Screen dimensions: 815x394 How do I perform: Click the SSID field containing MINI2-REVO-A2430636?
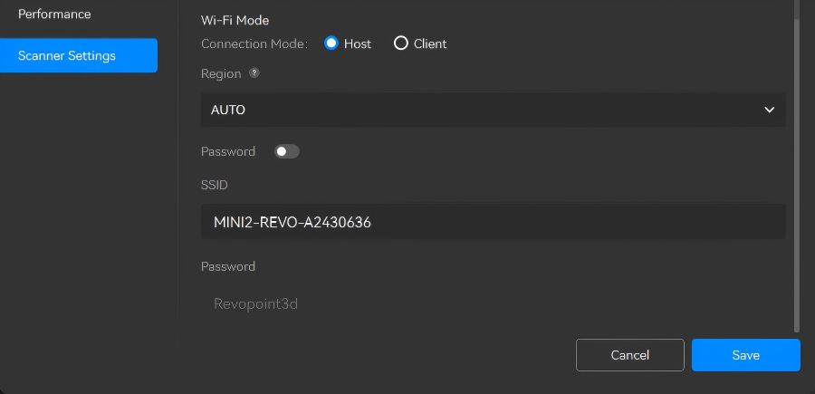tap(492, 222)
